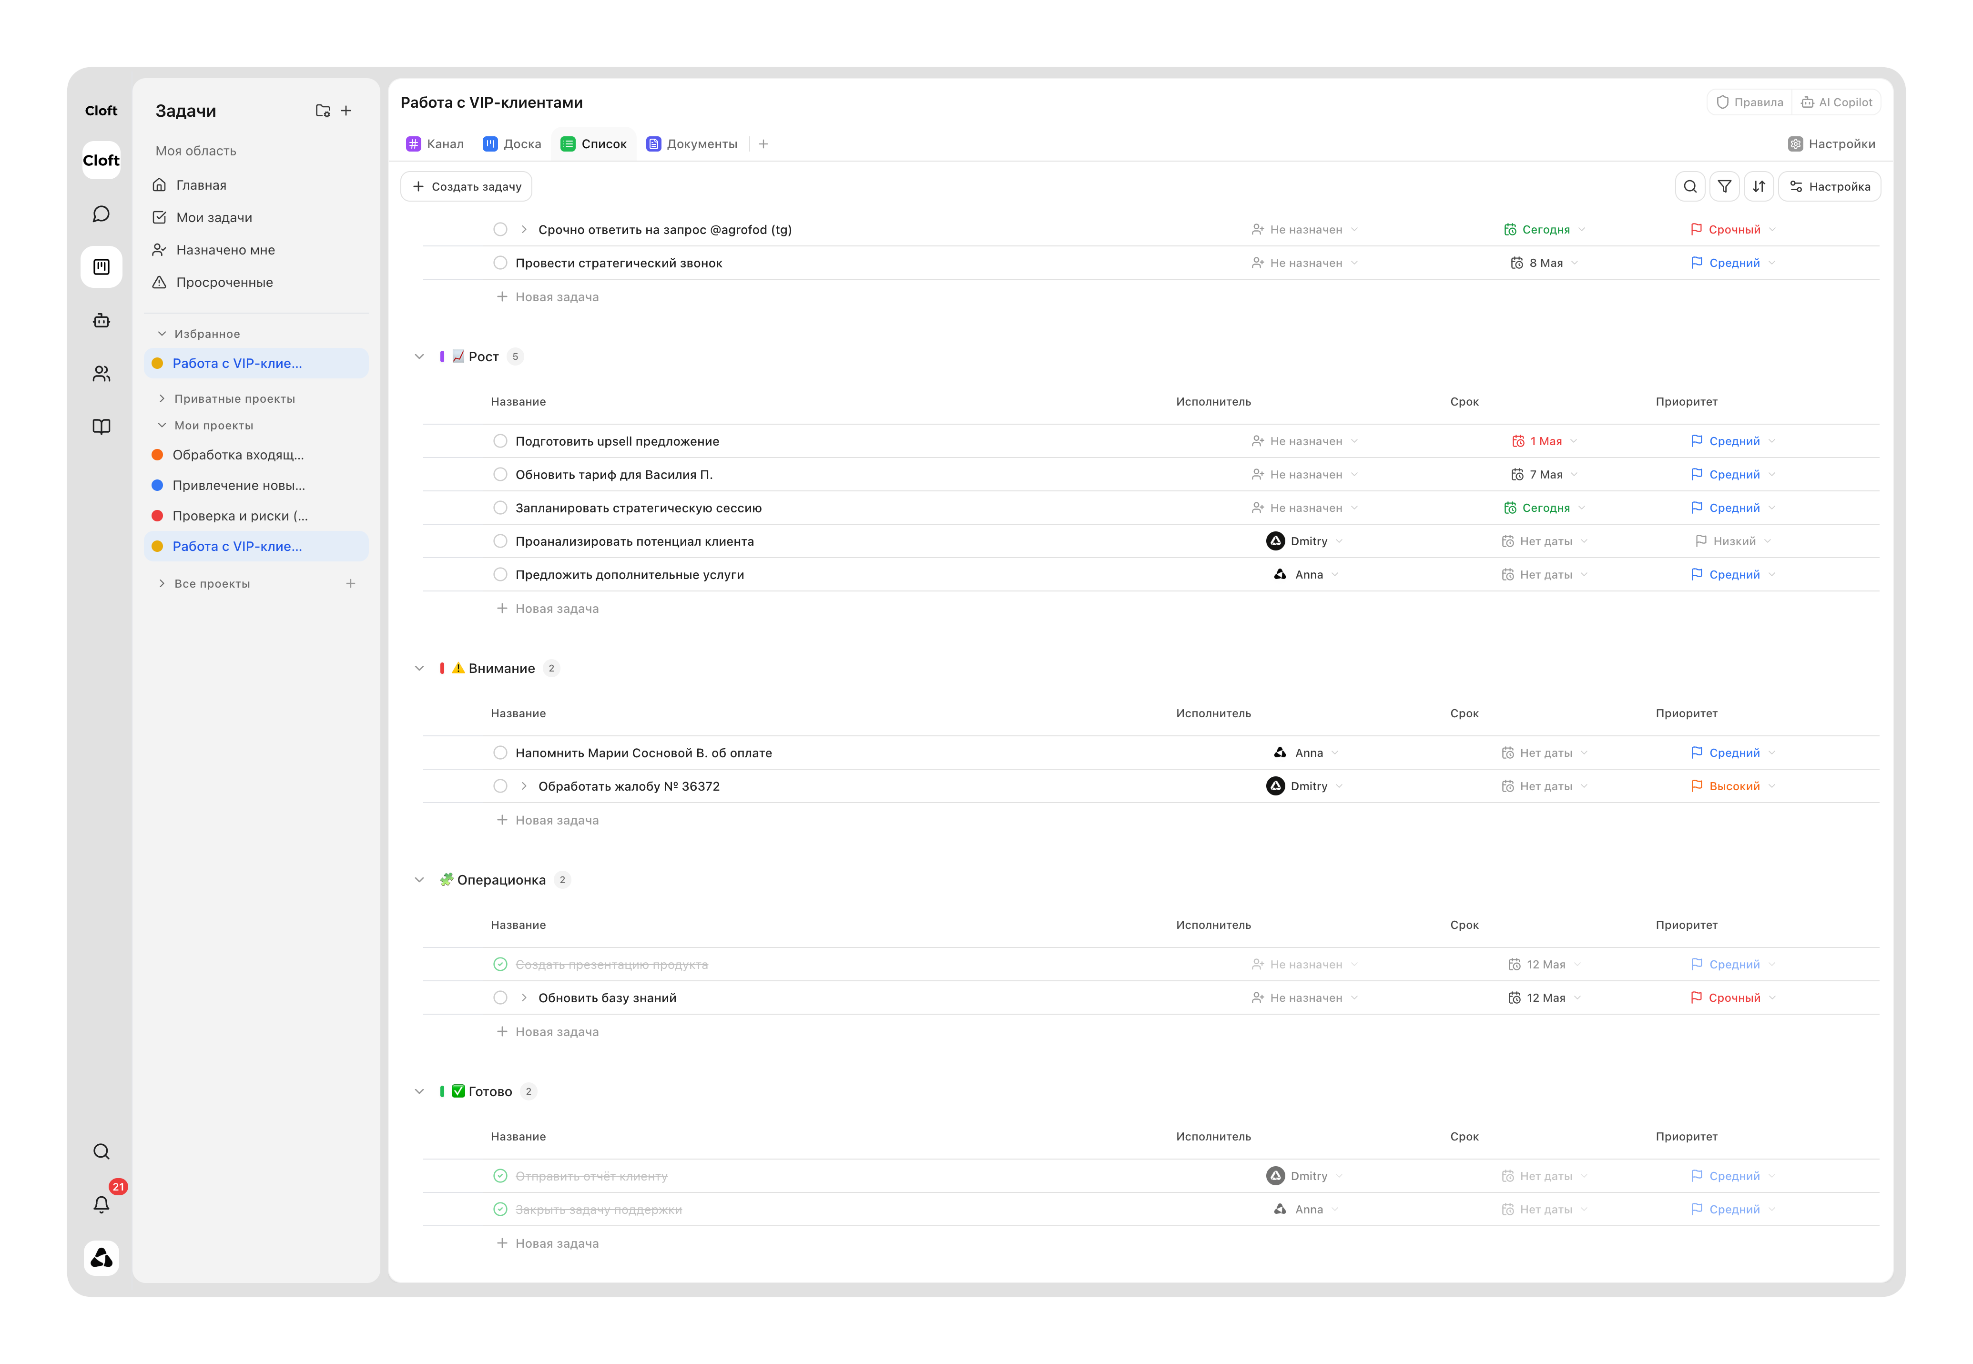The height and width of the screenshot is (1364, 1973).
Task: Open notifications bell with 21 badge
Action: 101,1203
